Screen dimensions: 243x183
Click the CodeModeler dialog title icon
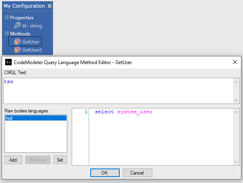[8, 62]
